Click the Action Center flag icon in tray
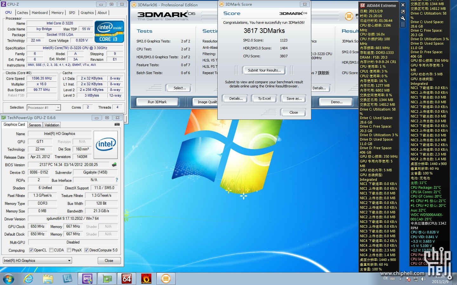Screen dimensions: 457x285 click(x=408, y=279)
